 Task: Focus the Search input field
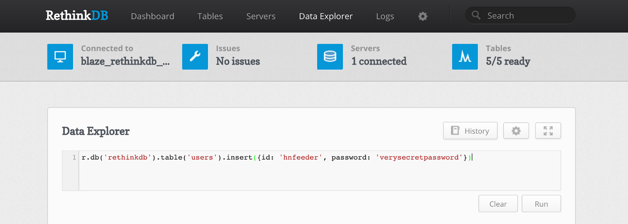click(526, 16)
